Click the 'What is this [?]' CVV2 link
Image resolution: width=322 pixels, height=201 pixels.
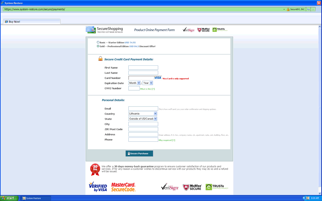pyautogui.click(x=147, y=89)
